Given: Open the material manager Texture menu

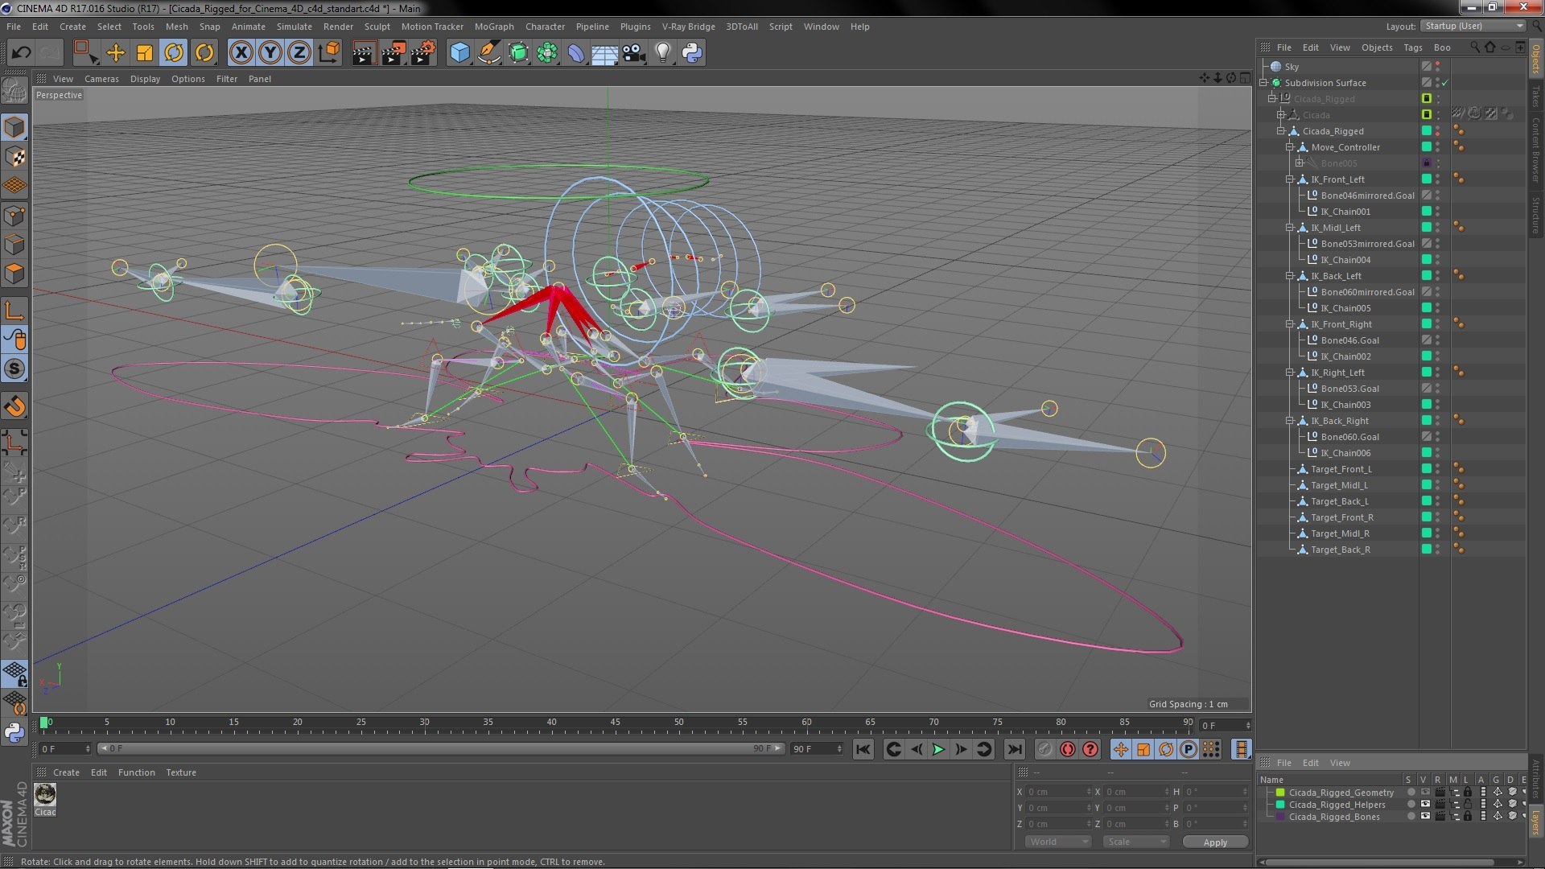Looking at the screenshot, I should pos(181,772).
